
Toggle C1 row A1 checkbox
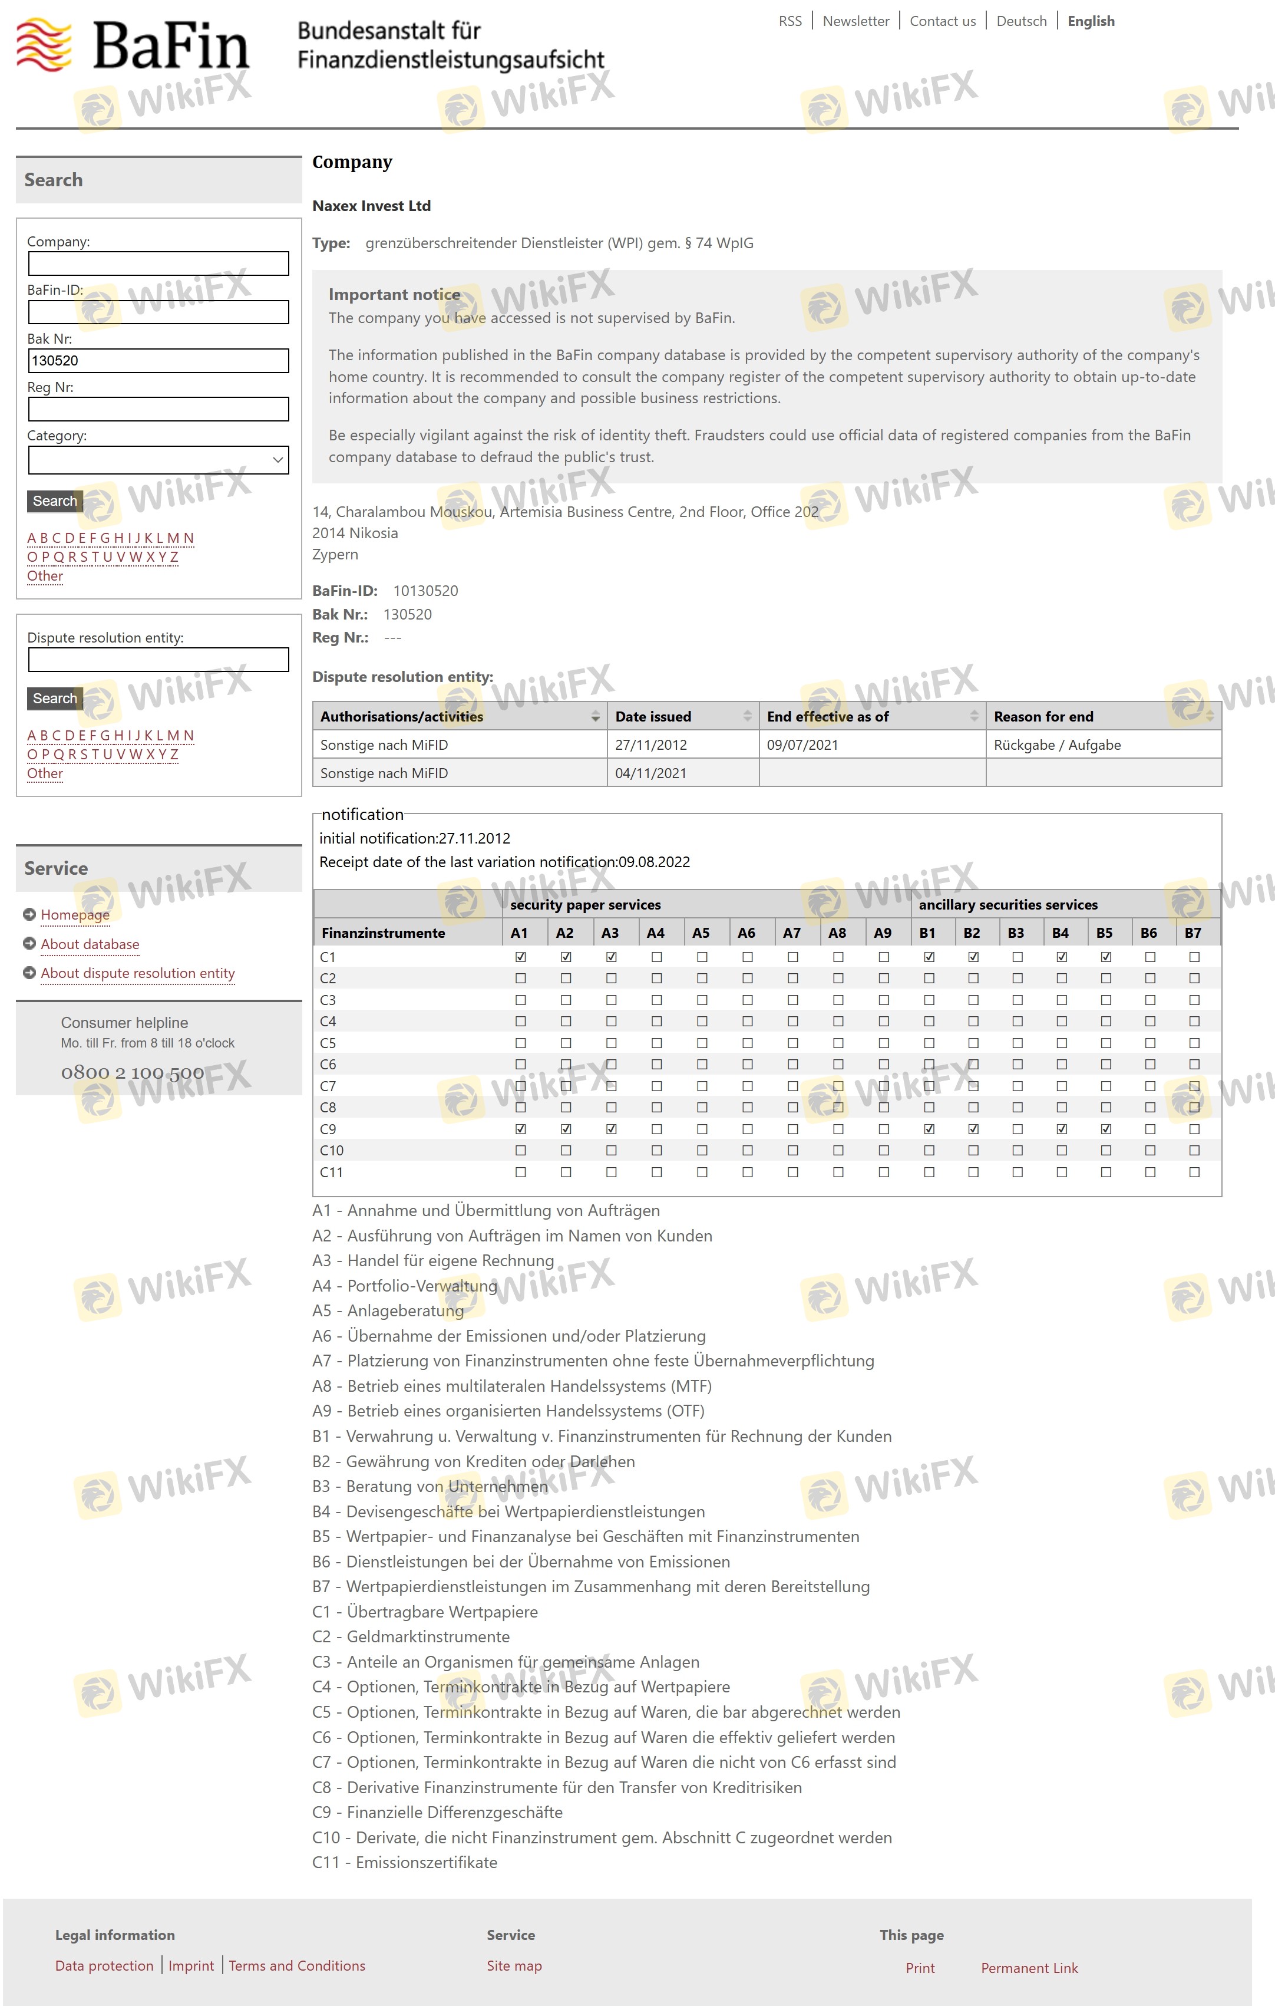pos(520,957)
